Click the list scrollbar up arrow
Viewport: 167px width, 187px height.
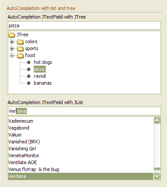click(x=157, y=120)
